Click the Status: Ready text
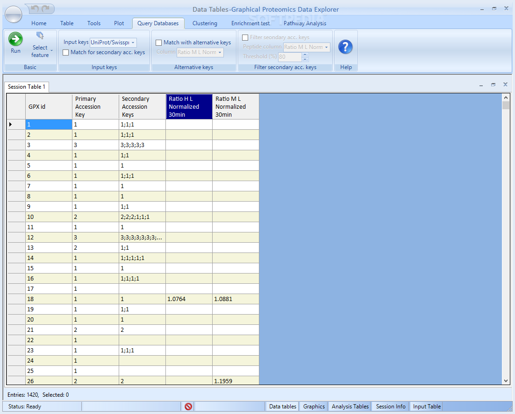The image size is (515, 414). coord(25,407)
